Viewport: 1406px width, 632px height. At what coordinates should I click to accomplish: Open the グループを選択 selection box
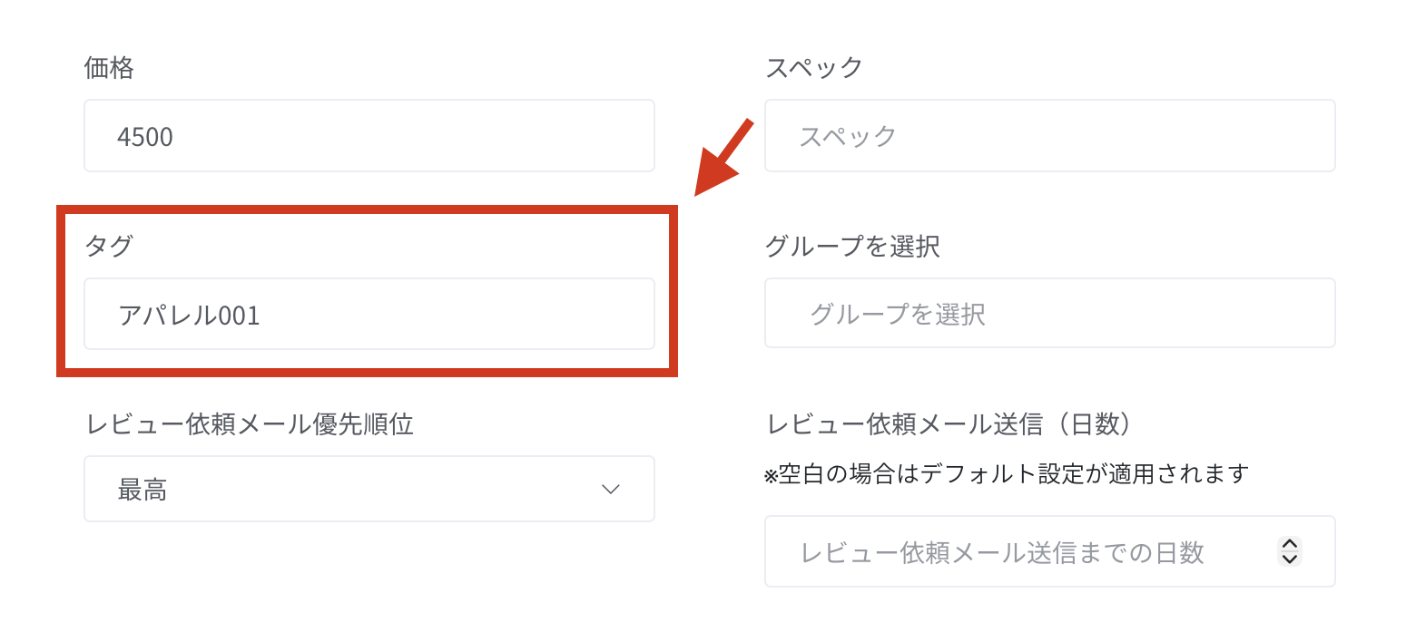(x=1049, y=314)
